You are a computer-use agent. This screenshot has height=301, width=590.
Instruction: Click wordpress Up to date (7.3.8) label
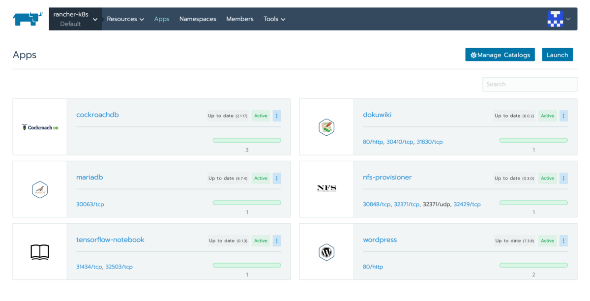click(515, 241)
